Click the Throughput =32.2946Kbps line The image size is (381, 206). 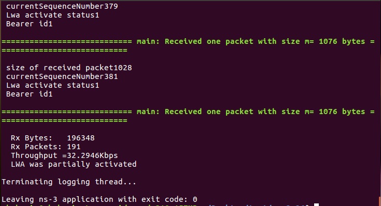coord(64,155)
